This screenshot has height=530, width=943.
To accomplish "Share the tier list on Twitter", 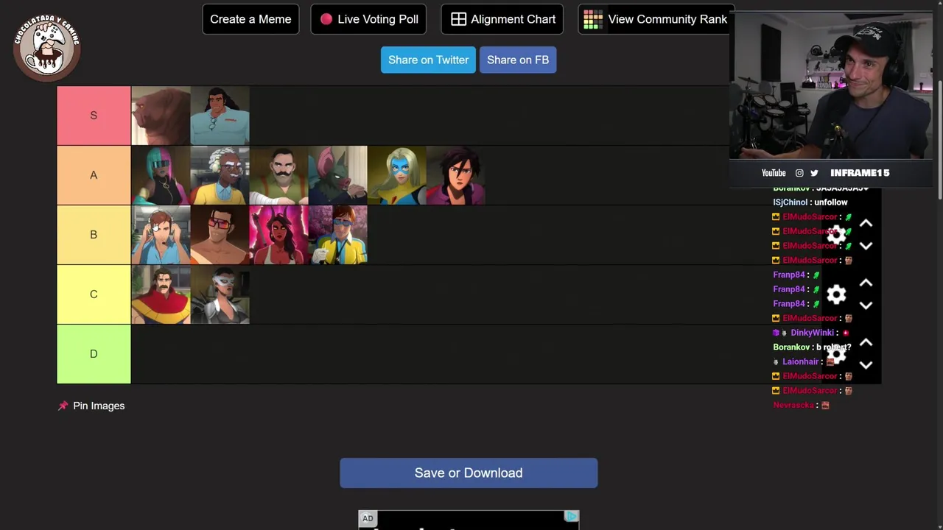I will click(x=428, y=60).
